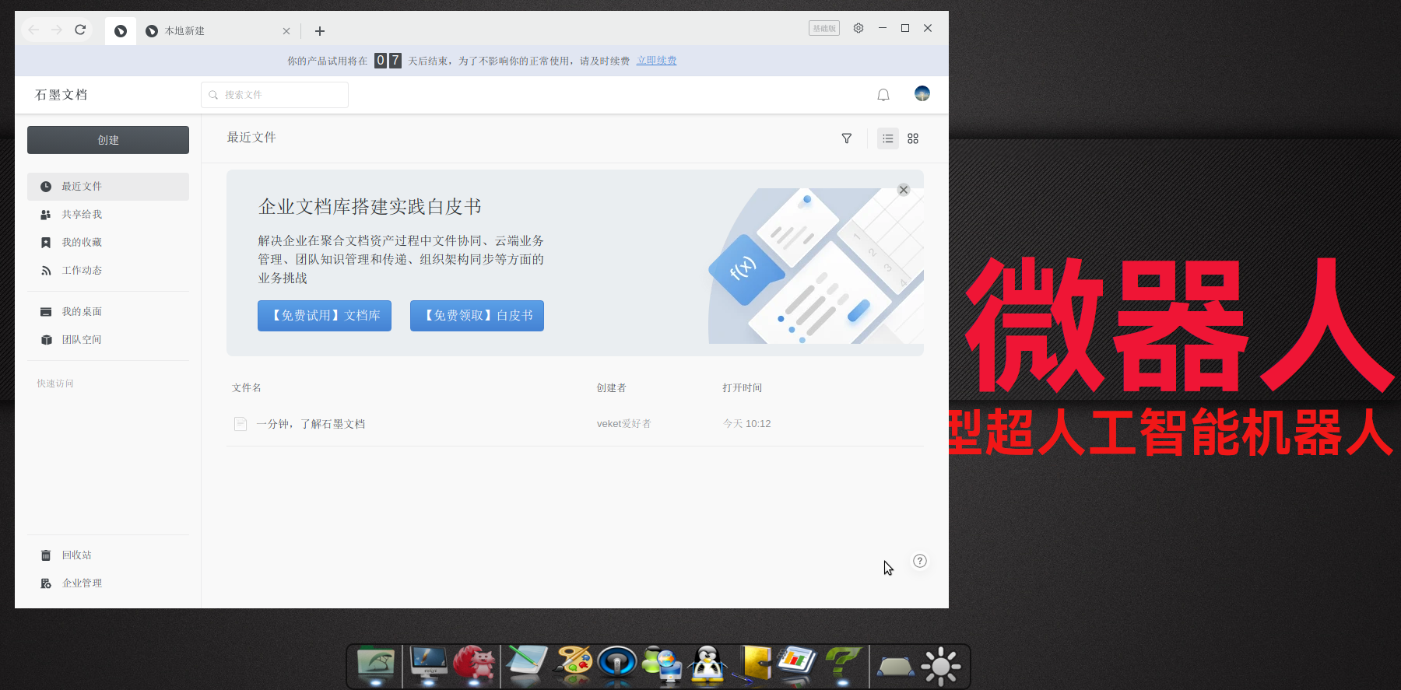This screenshot has width=1401, height=690.
Task: Click the 创建 (create) button
Action: tap(108, 140)
